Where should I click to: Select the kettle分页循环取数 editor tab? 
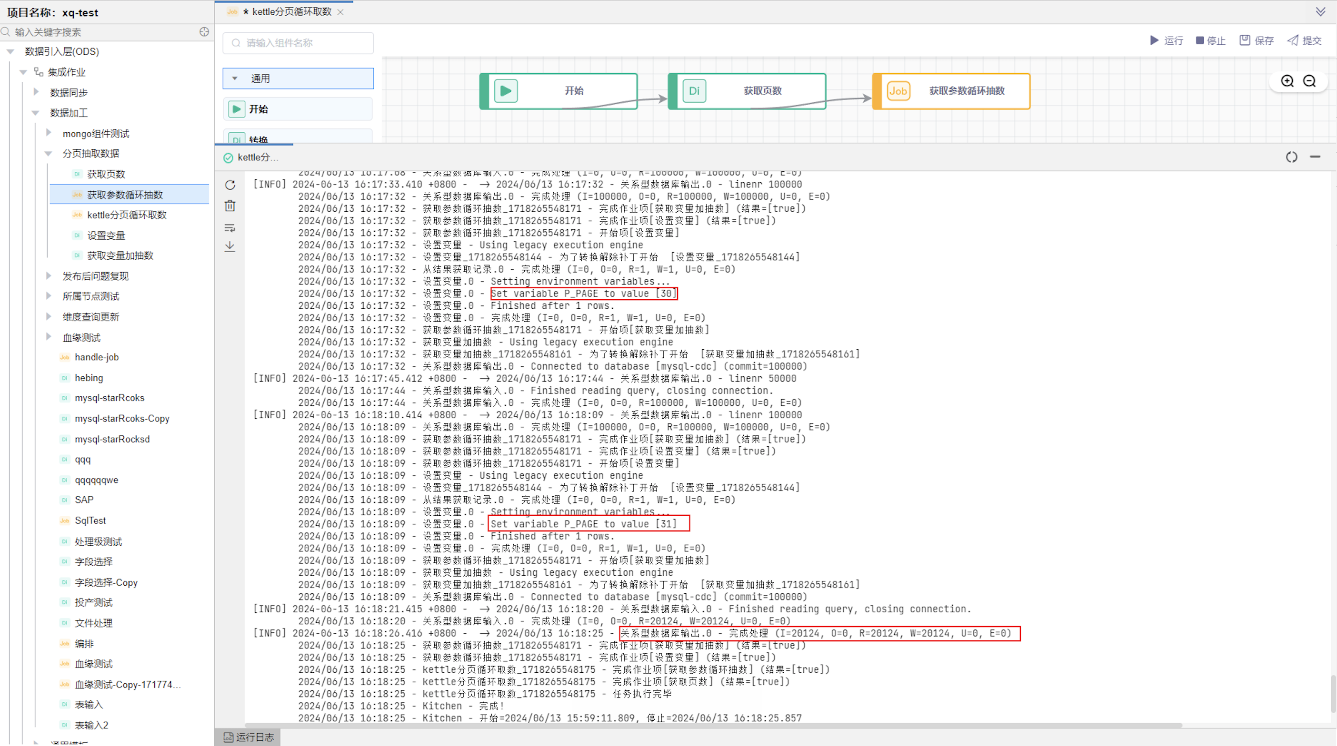click(x=291, y=12)
